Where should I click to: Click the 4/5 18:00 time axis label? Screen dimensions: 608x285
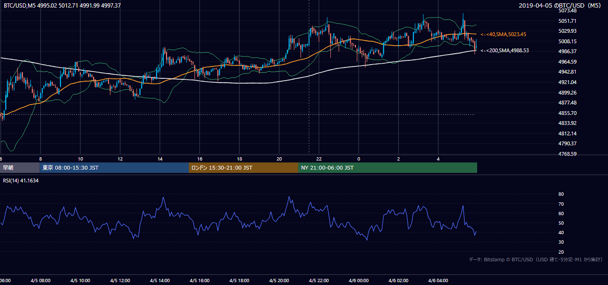pos(239,281)
